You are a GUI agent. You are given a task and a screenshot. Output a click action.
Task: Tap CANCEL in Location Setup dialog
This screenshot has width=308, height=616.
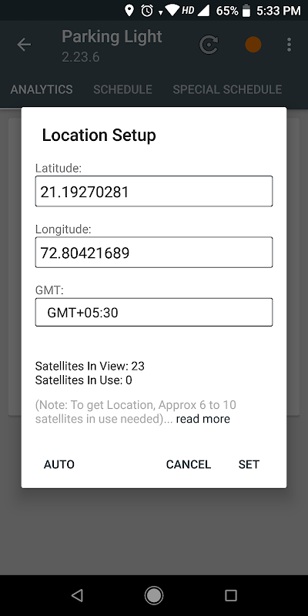(x=189, y=464)
